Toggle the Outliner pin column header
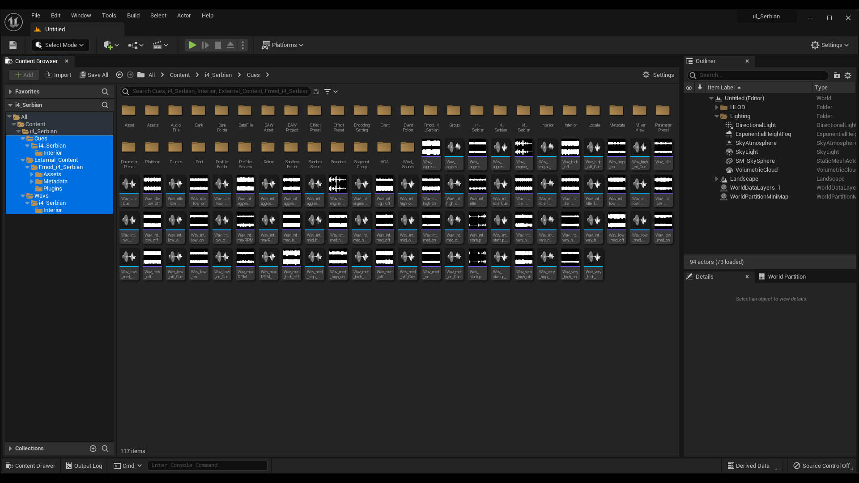859x483 pixels. (700, 88)
